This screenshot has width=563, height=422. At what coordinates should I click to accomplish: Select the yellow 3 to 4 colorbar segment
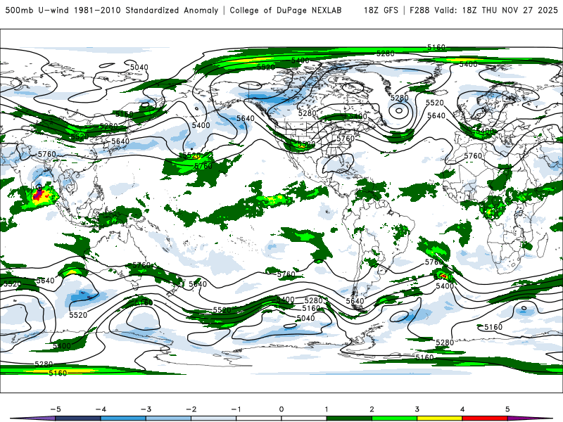click(x=440, y=418)
